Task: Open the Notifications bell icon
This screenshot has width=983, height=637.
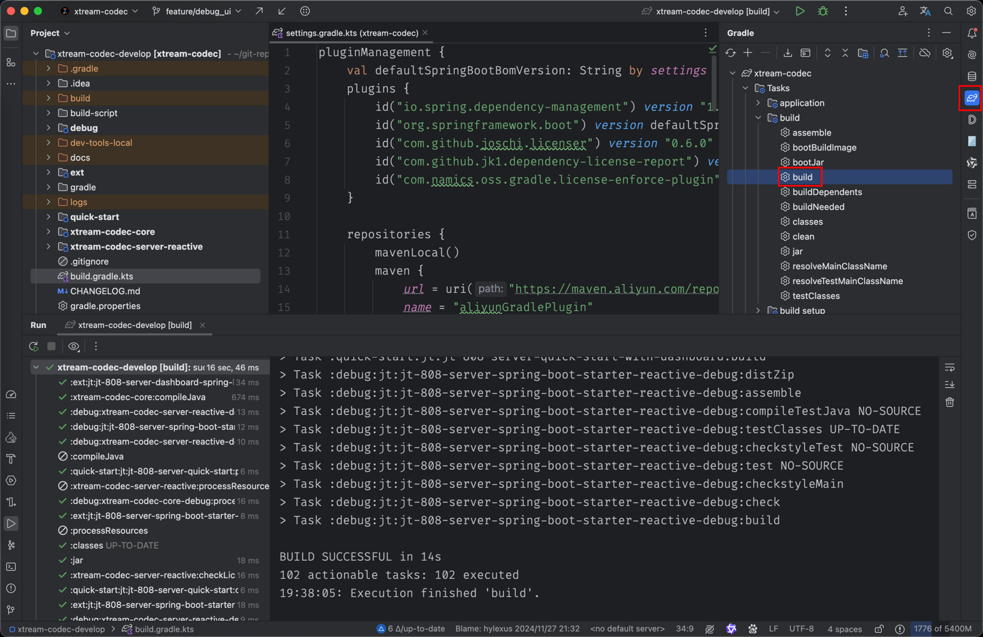Action: click(x=972, y=33)
